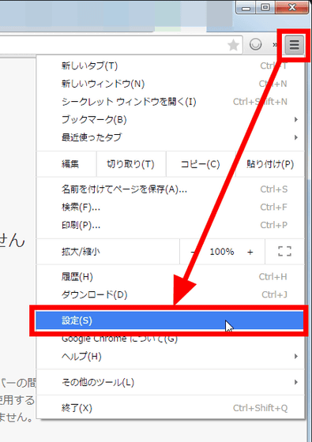Open Google Chrome について(G)
312x442 pixels.
[171, 339]
